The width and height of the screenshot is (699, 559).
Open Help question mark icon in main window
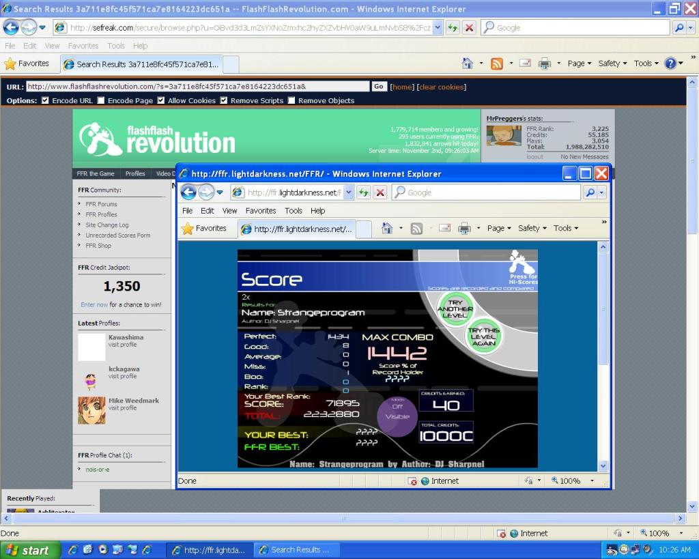[670, 63]
